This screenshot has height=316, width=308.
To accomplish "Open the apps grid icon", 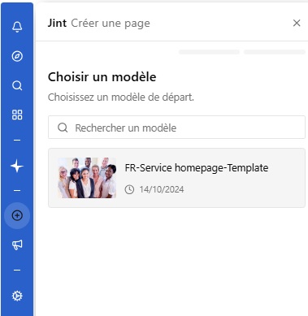I will point(17,115).
